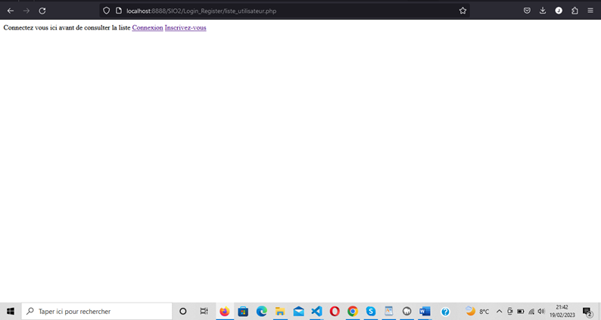Screen dimensions: 601x320
Task: Open the Extensions puzzle icon
Action: point(575,11)
